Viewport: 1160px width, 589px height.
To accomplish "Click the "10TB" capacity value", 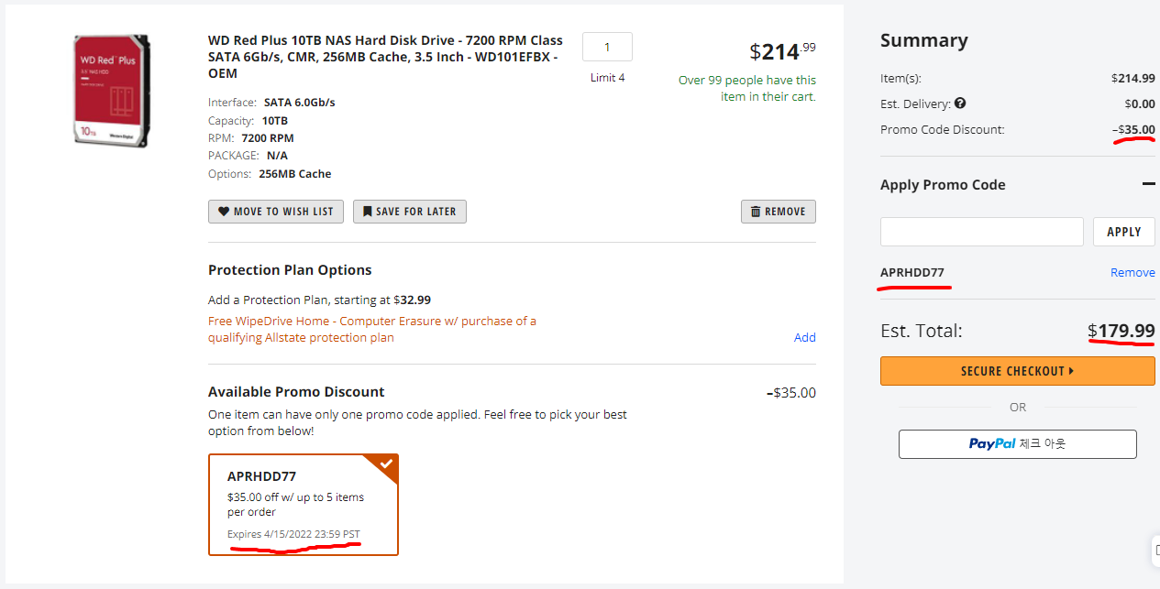I will tap(275, 121).
